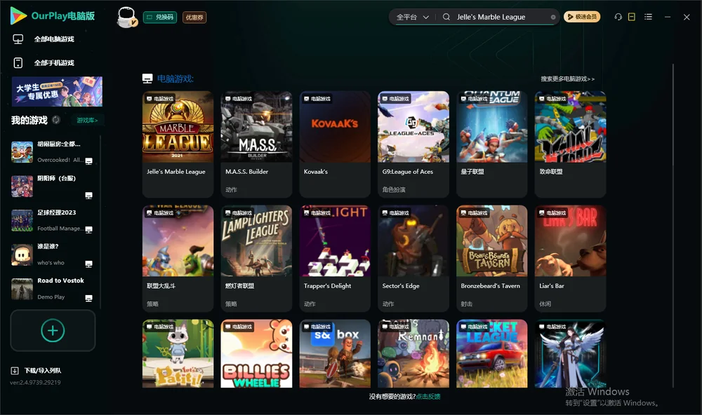
Task: Select 足球经理2023 in my games
Action: (x=53, y=220)
